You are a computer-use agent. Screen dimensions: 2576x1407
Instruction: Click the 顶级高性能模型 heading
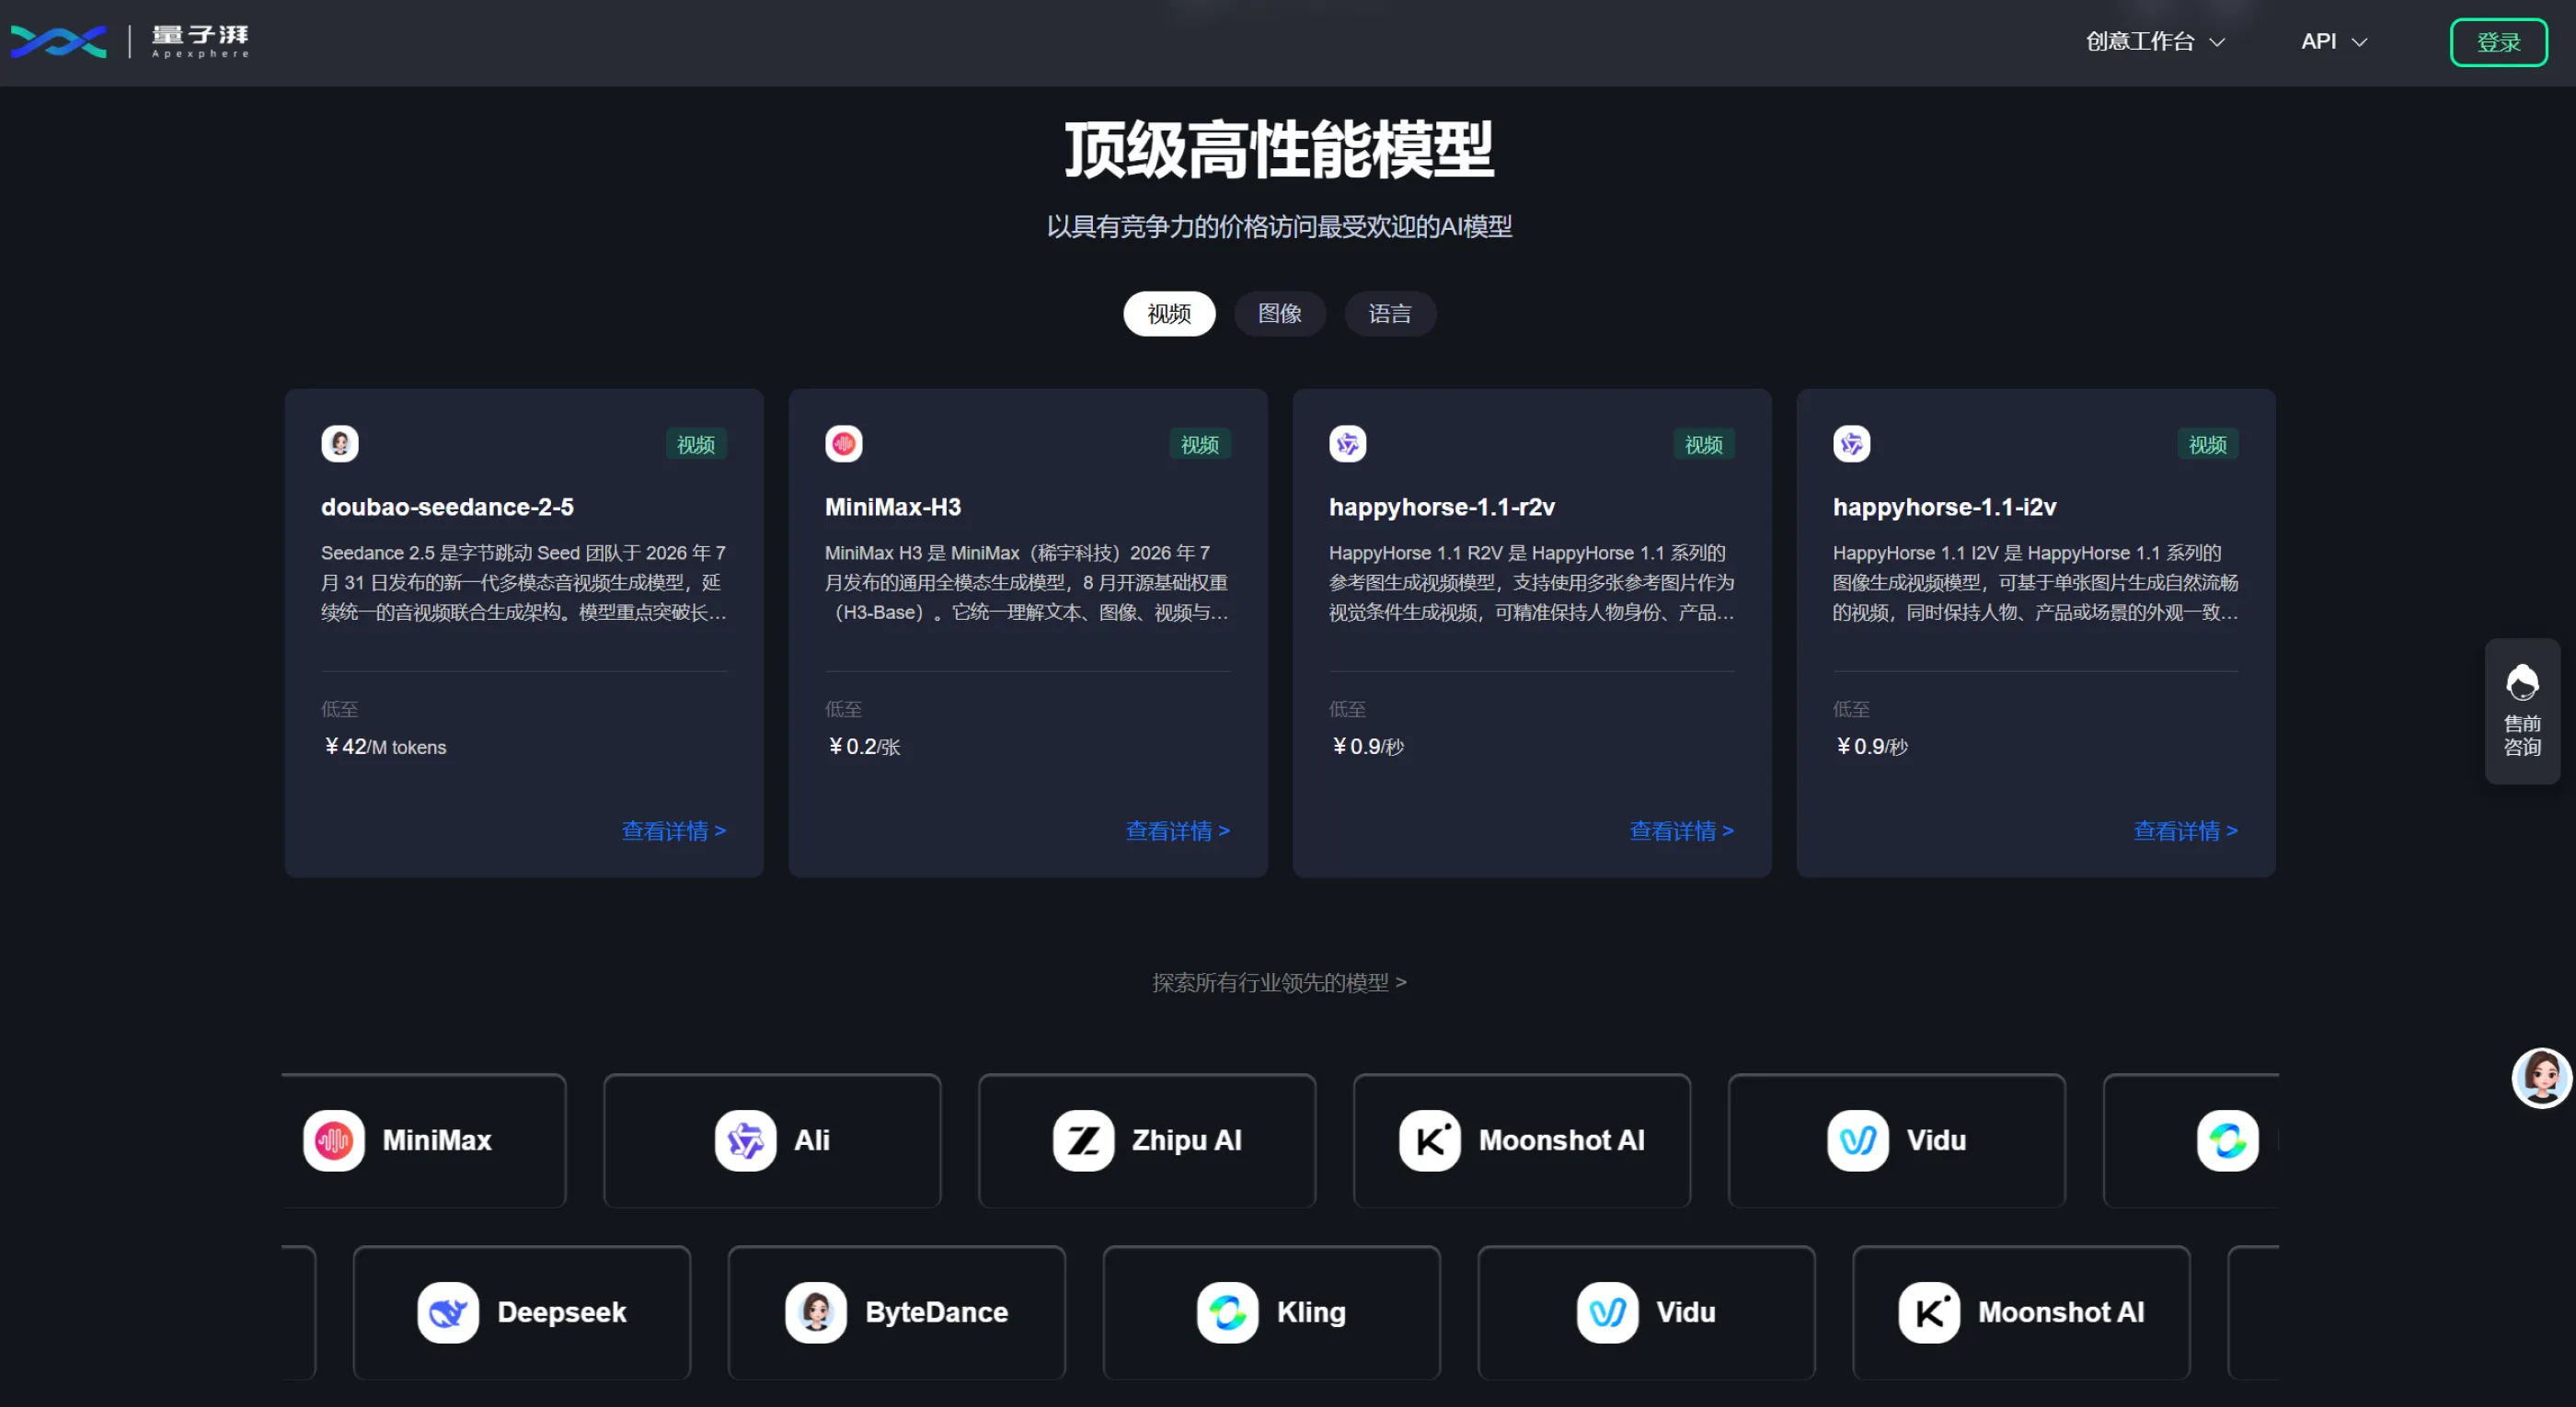[x=1280, y=150]
